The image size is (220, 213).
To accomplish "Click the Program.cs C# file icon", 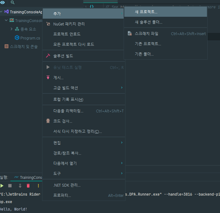I will (17, 38).
